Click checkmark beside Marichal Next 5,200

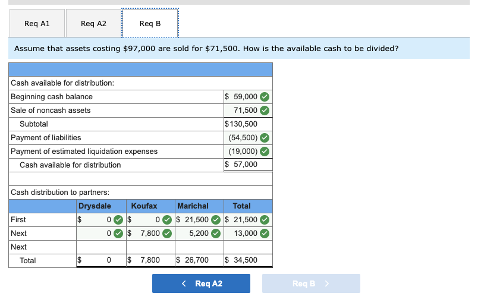(216, 234)
